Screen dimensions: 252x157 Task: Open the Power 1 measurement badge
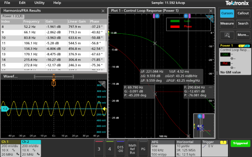coord(235,59)
